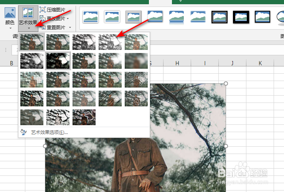Choose the gray metal frame picture style
Viewport: 284px width, 192px height.
point(134,17)
